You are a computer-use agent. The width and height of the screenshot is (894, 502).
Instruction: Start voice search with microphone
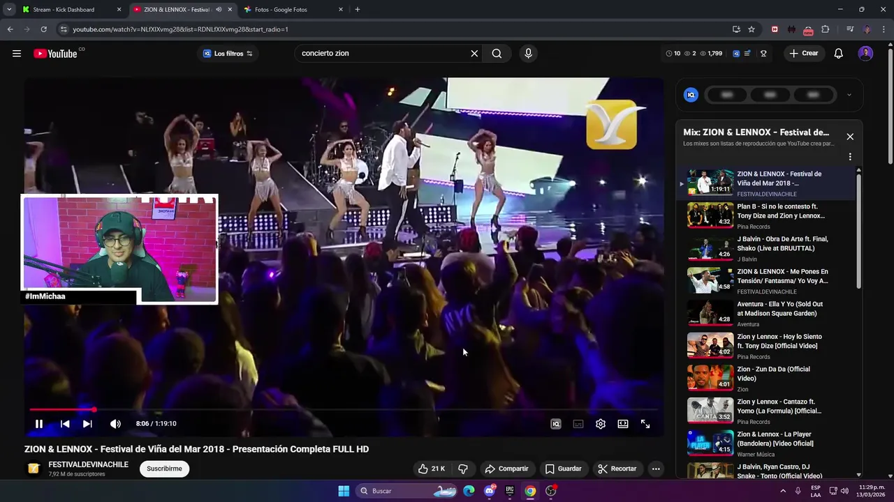click(528, 54)
